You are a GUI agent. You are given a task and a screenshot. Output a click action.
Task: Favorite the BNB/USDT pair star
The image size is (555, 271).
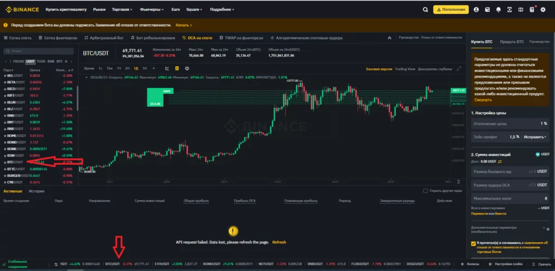coord(5,115)
